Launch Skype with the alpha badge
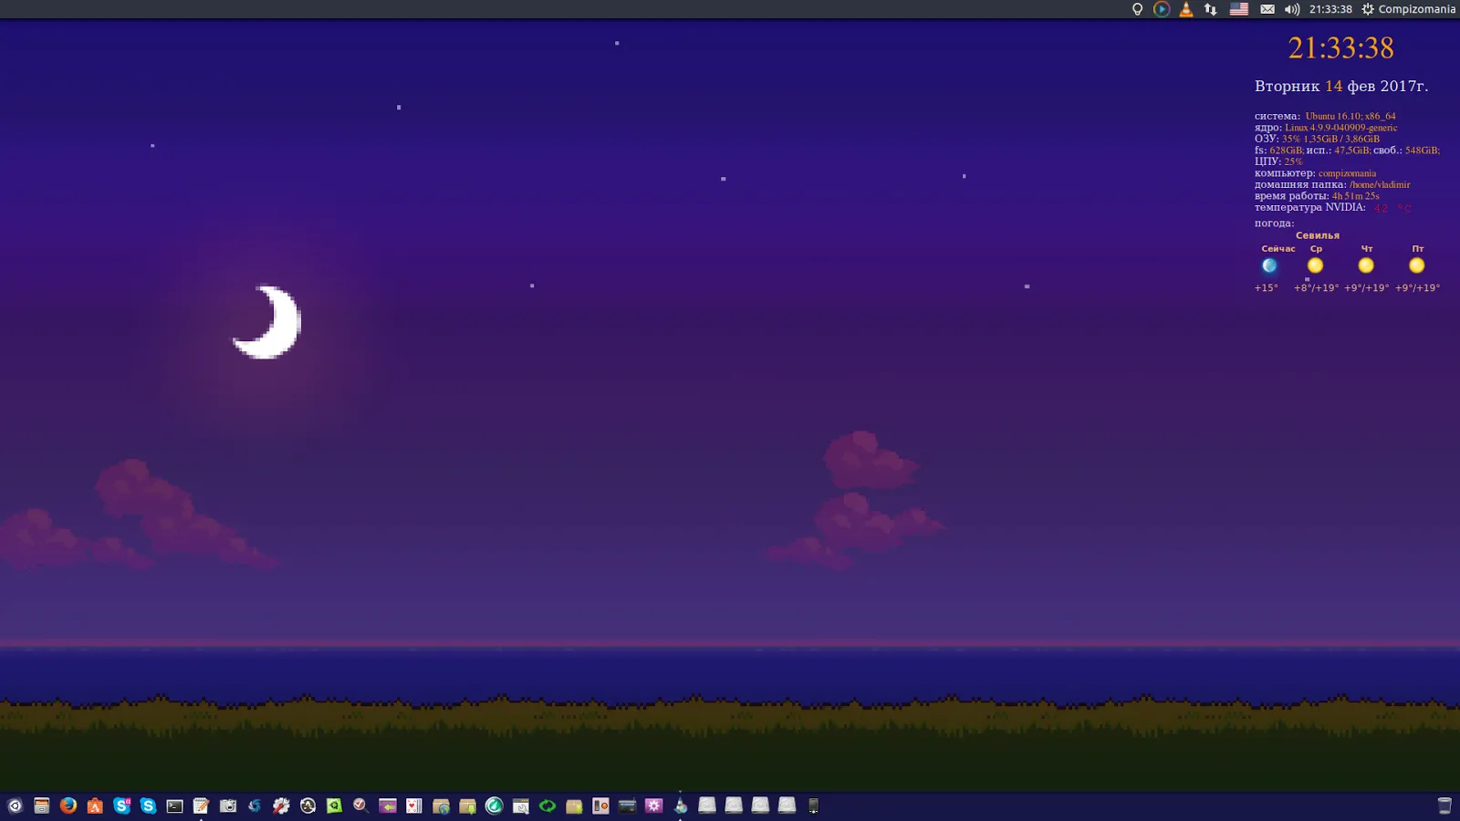This screenshot has width=1460, height=821. pos(121,805)
